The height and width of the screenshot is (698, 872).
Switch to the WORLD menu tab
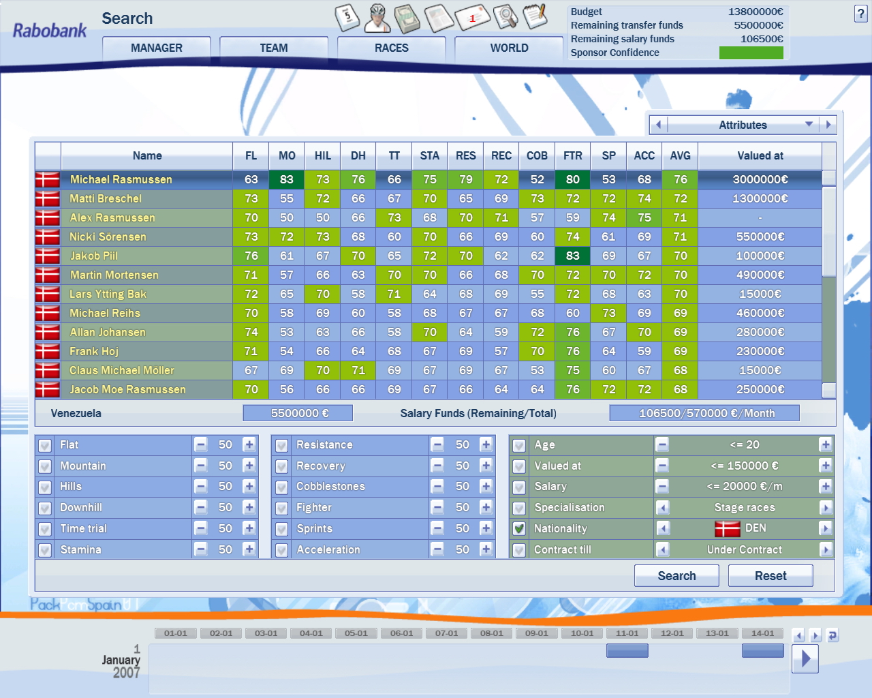click(509, 48)
